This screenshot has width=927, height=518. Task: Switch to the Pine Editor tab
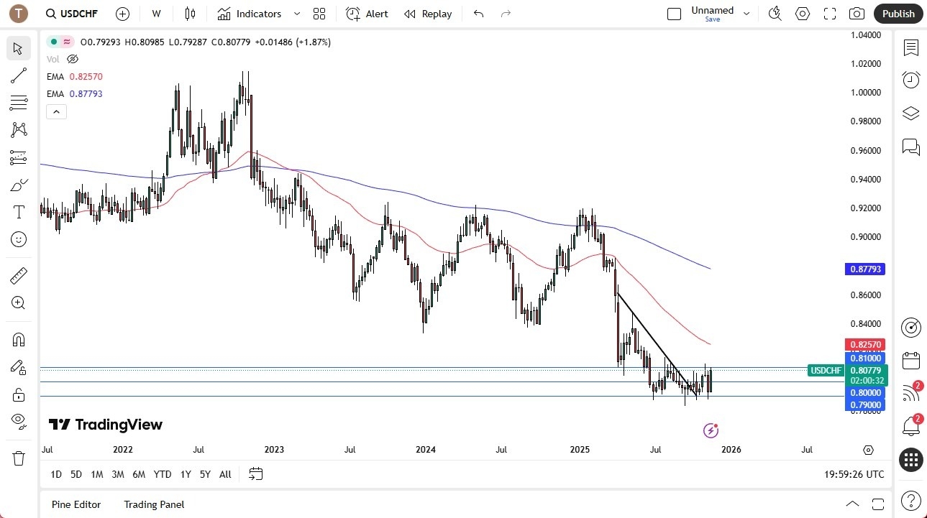pos(76,504)
